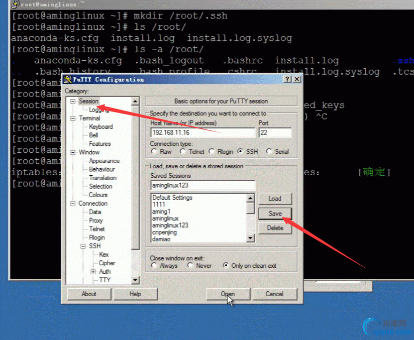
Task: Collapse the Terminal tree node
Action: point(73,118)
